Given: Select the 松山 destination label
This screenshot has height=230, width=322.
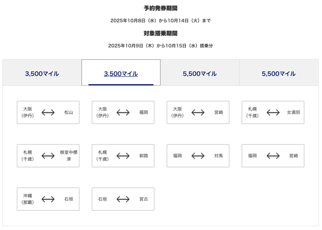Looking at the screenshot, I should click(x=69, y=112).
